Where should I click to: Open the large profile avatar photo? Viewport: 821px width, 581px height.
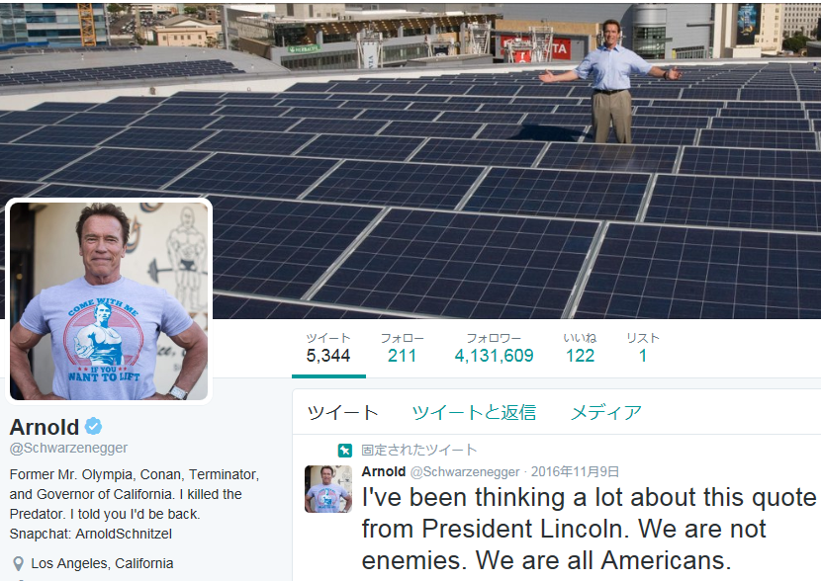click(x=110, y=300)
